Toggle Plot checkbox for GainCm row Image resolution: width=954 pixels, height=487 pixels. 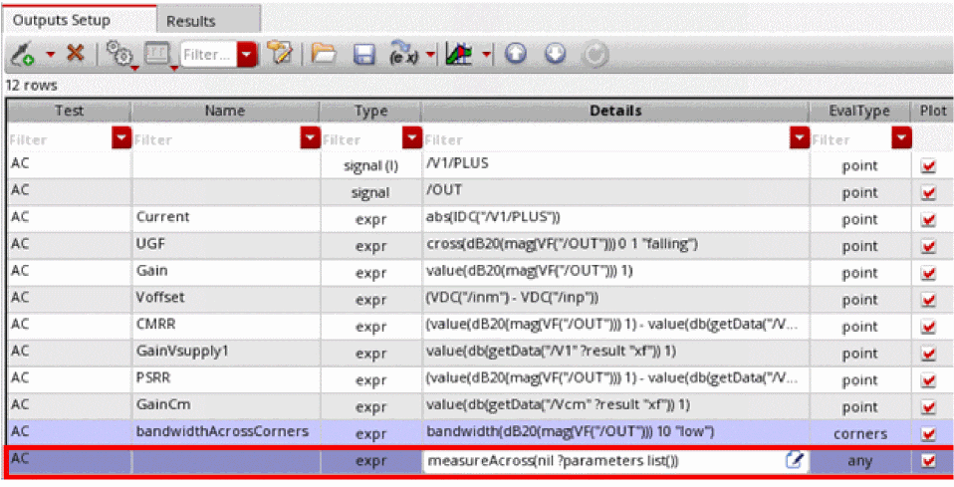tap(928, 406)
